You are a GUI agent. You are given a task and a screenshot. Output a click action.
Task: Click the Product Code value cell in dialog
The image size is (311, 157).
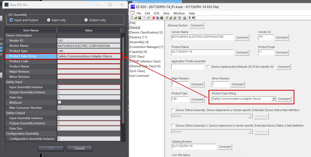(x=89, y=61)
